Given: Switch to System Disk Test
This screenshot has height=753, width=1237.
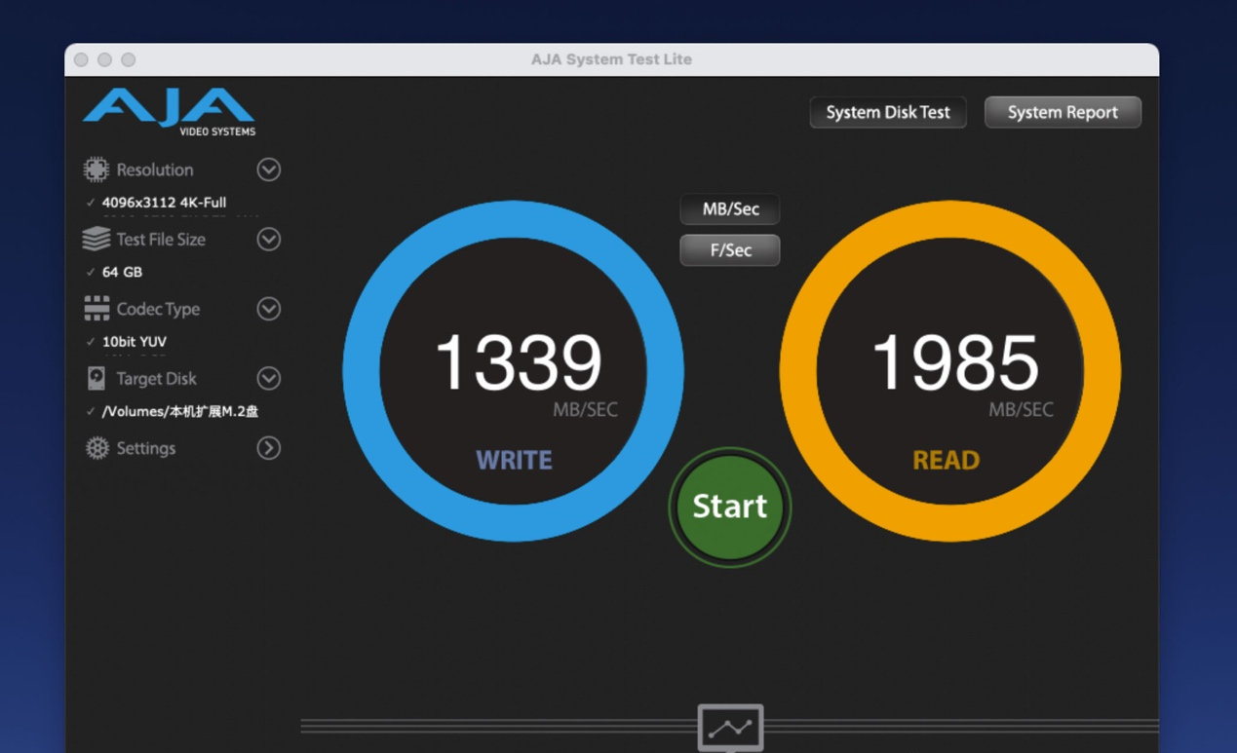Looking at the screenshot, I should [x=887, y=112].
